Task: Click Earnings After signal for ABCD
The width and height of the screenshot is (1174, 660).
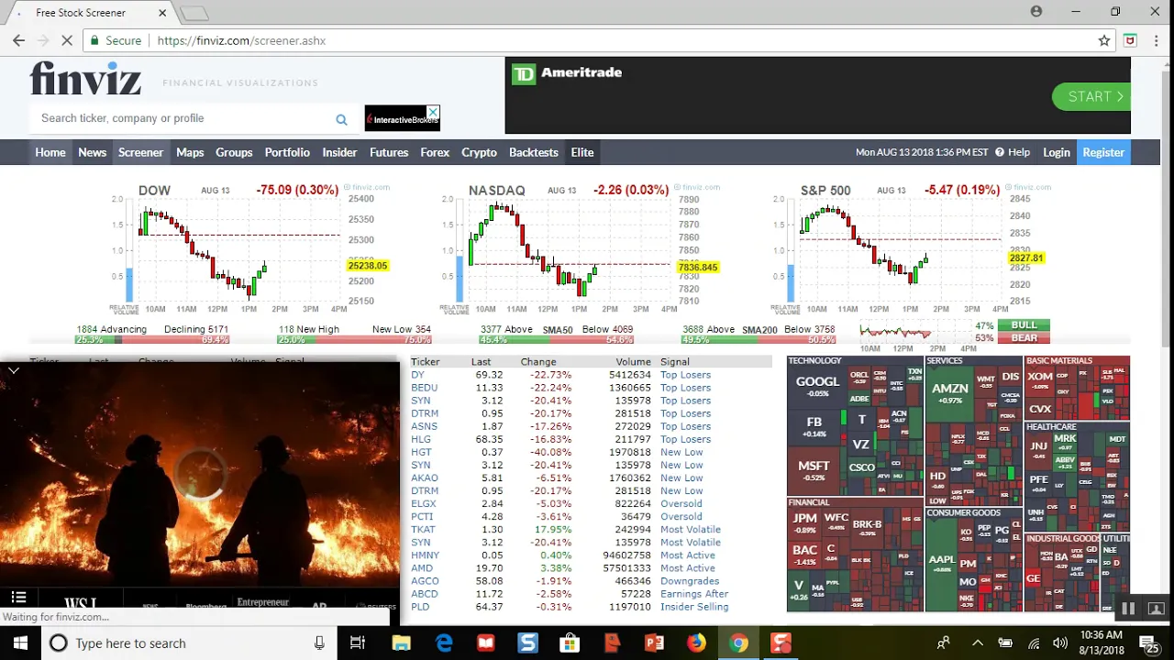Action: point(694,594)
